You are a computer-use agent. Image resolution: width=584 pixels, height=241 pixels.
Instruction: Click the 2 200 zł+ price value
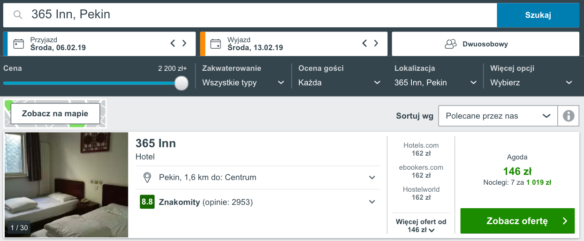point(172,68)
